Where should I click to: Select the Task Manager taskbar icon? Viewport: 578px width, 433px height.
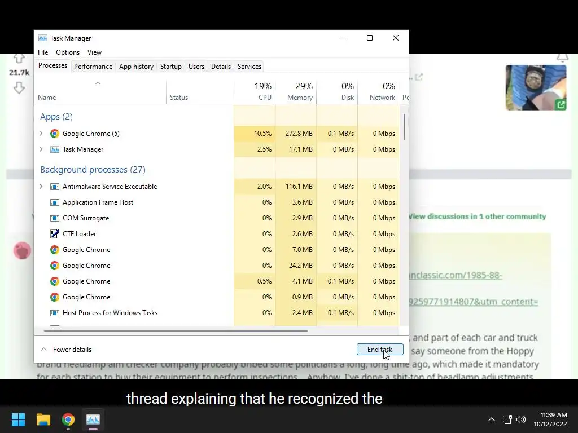click(x=93, y=419)
